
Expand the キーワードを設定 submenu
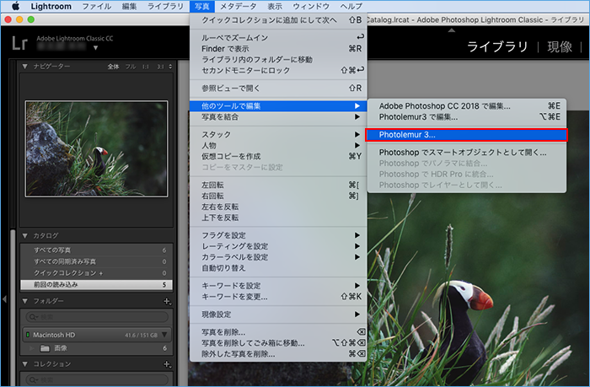(x=278, y=286)
